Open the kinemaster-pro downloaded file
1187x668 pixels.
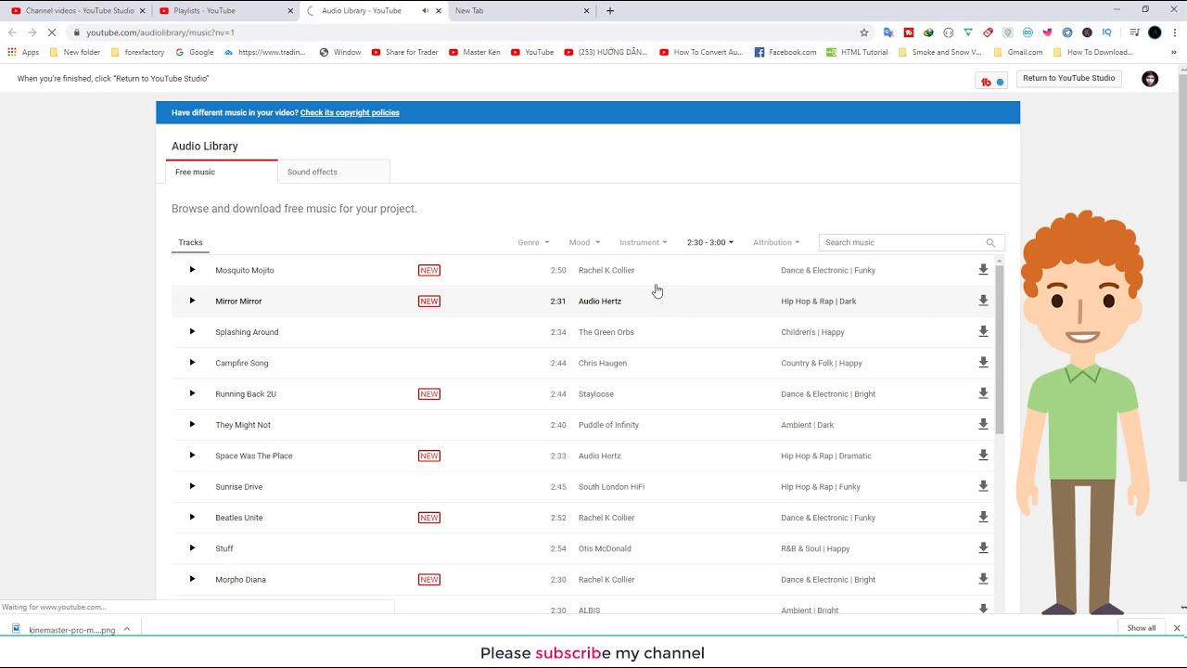64,629
